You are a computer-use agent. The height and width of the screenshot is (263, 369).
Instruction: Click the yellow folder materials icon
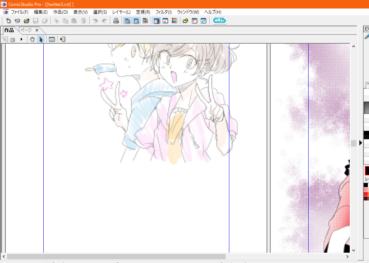[x=186, y=21]
